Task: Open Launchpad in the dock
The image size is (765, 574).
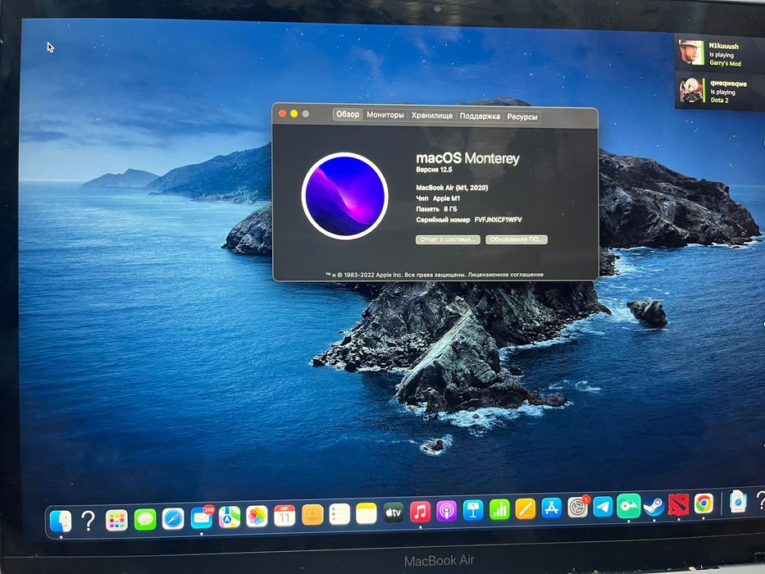Action: (x=116, y=521)
